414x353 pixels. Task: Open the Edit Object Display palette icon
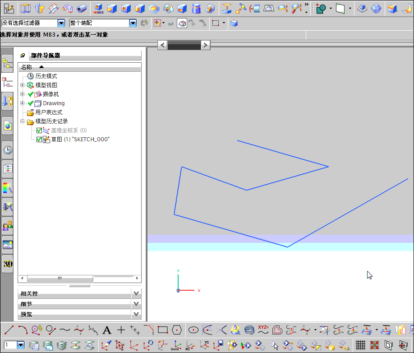pos(232,345)
